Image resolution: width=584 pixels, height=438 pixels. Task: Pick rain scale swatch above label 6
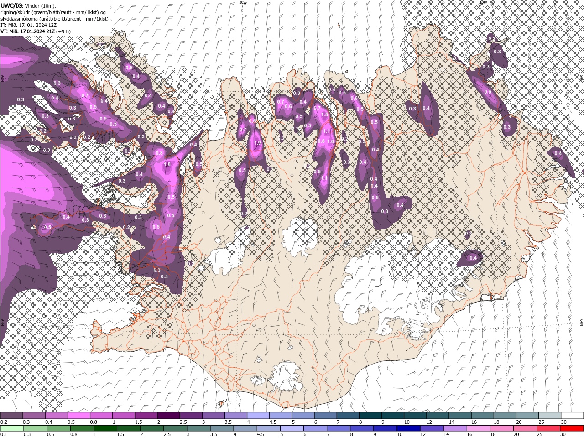click(315, 428)
